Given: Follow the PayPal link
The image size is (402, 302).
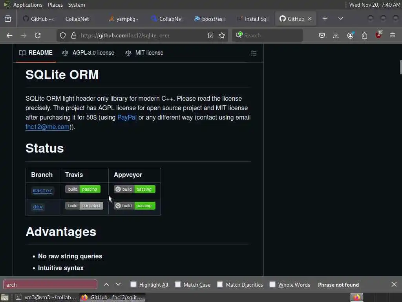Looking at the screenshot, I should pos(127,117).
